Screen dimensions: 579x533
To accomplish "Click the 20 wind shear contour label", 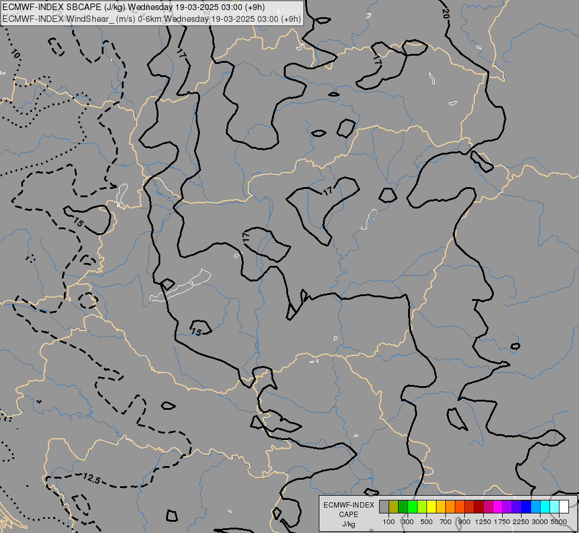I will pos(446,14).
